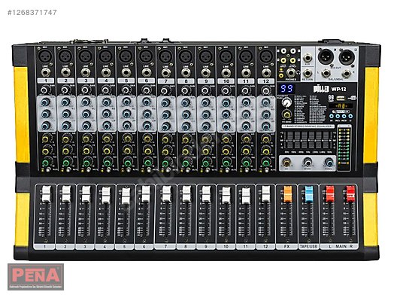Click the fourth blue media player button

350,117
